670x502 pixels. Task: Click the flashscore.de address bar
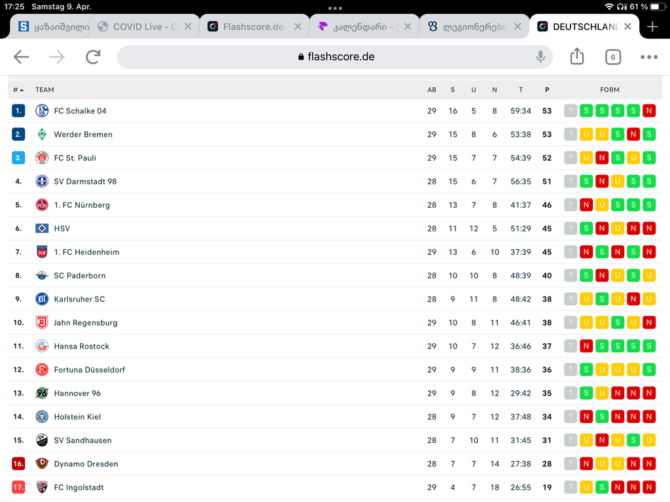pos(335,57)
